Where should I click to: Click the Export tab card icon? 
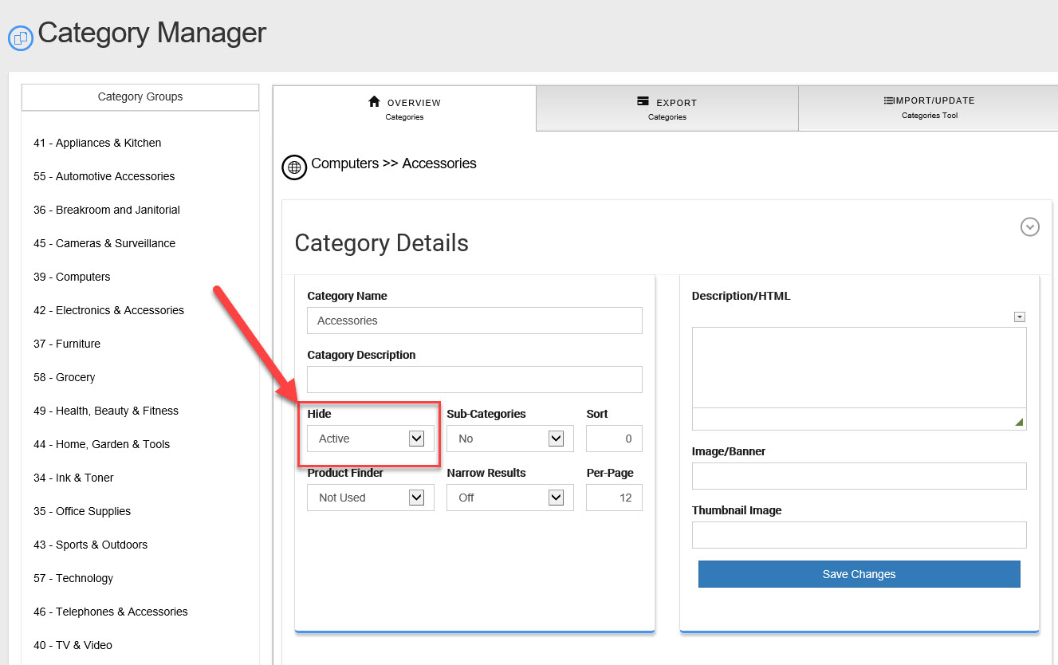pyautogui.click(x=643, y=101)
